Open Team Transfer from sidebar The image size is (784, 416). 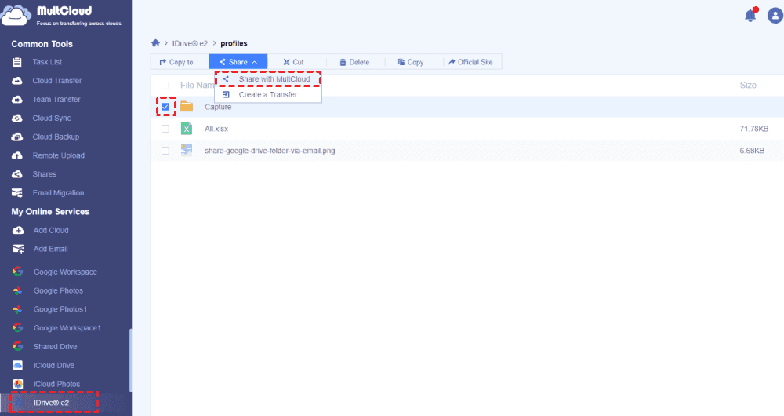pos(56,99)
